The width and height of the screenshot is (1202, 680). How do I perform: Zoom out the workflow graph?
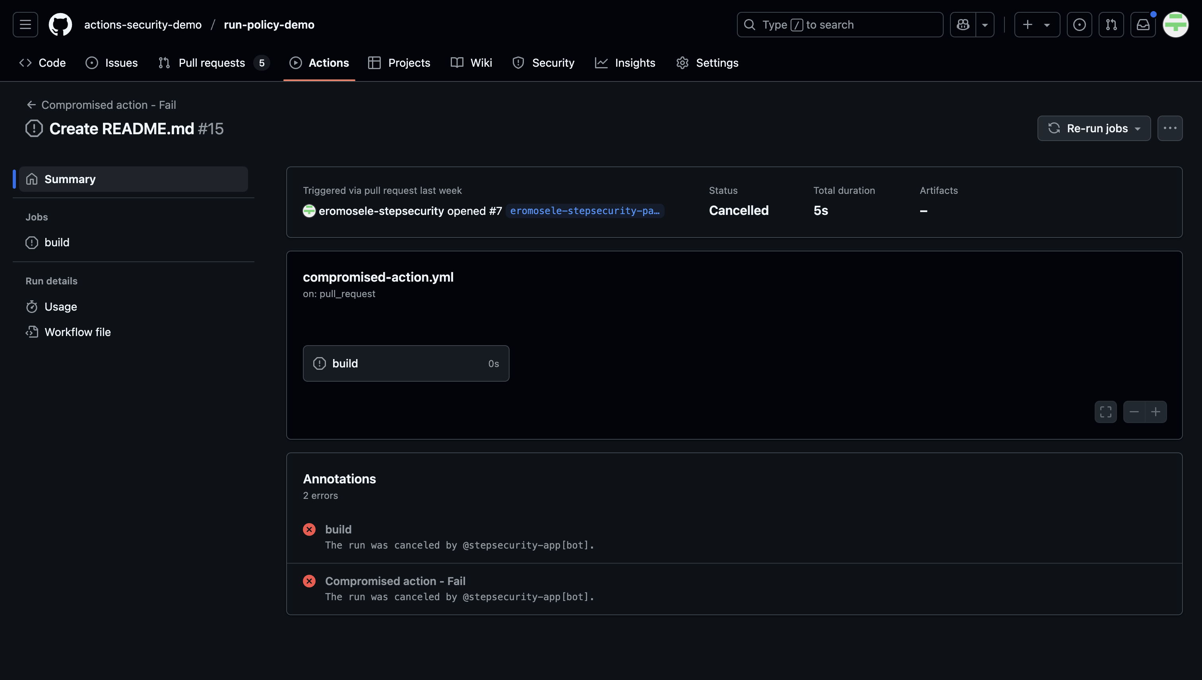(x=1134, y=412)
